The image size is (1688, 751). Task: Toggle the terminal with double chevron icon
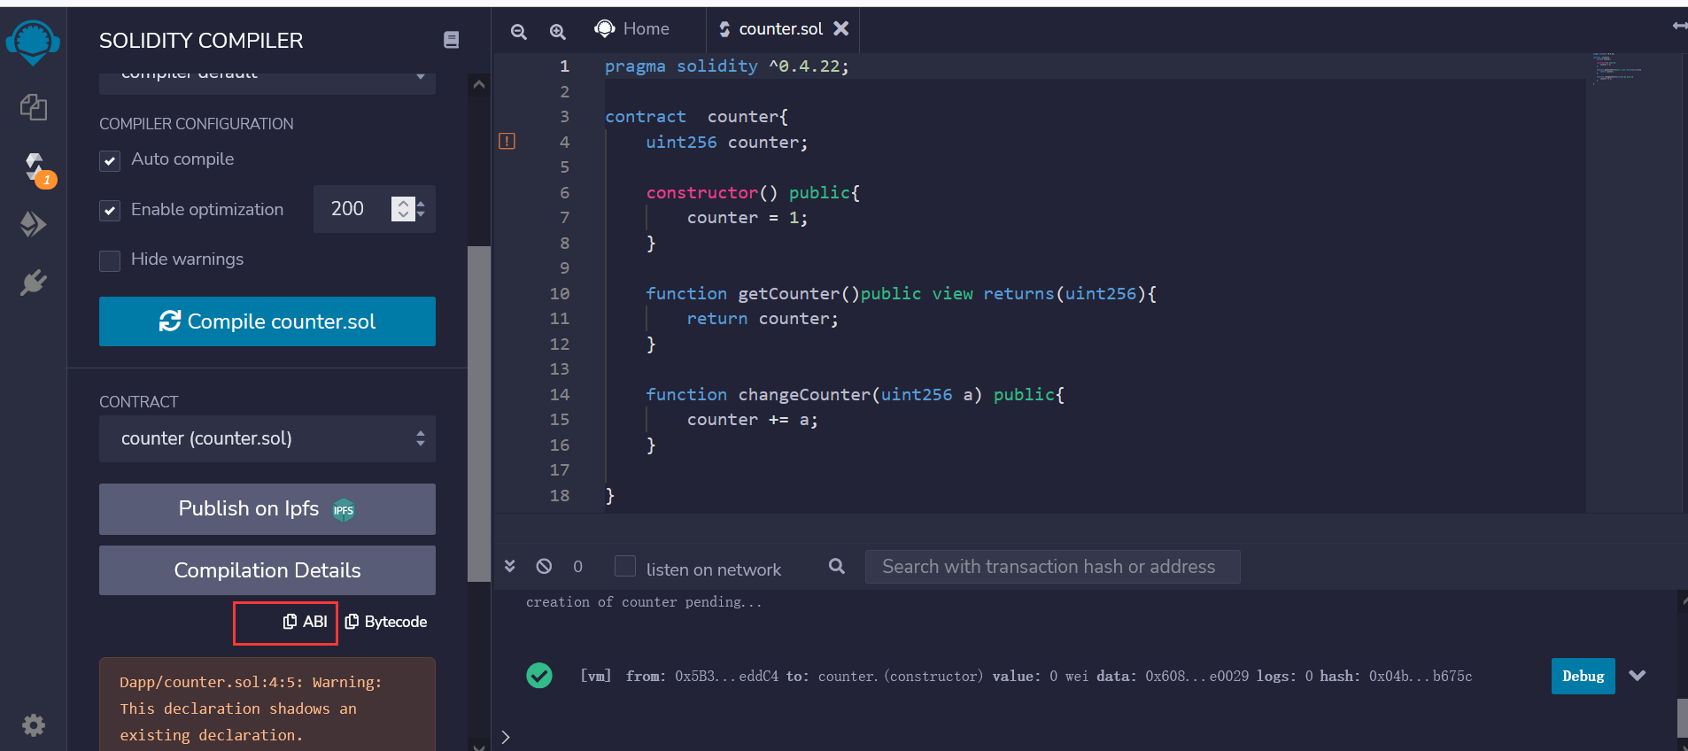coord(510,566)
